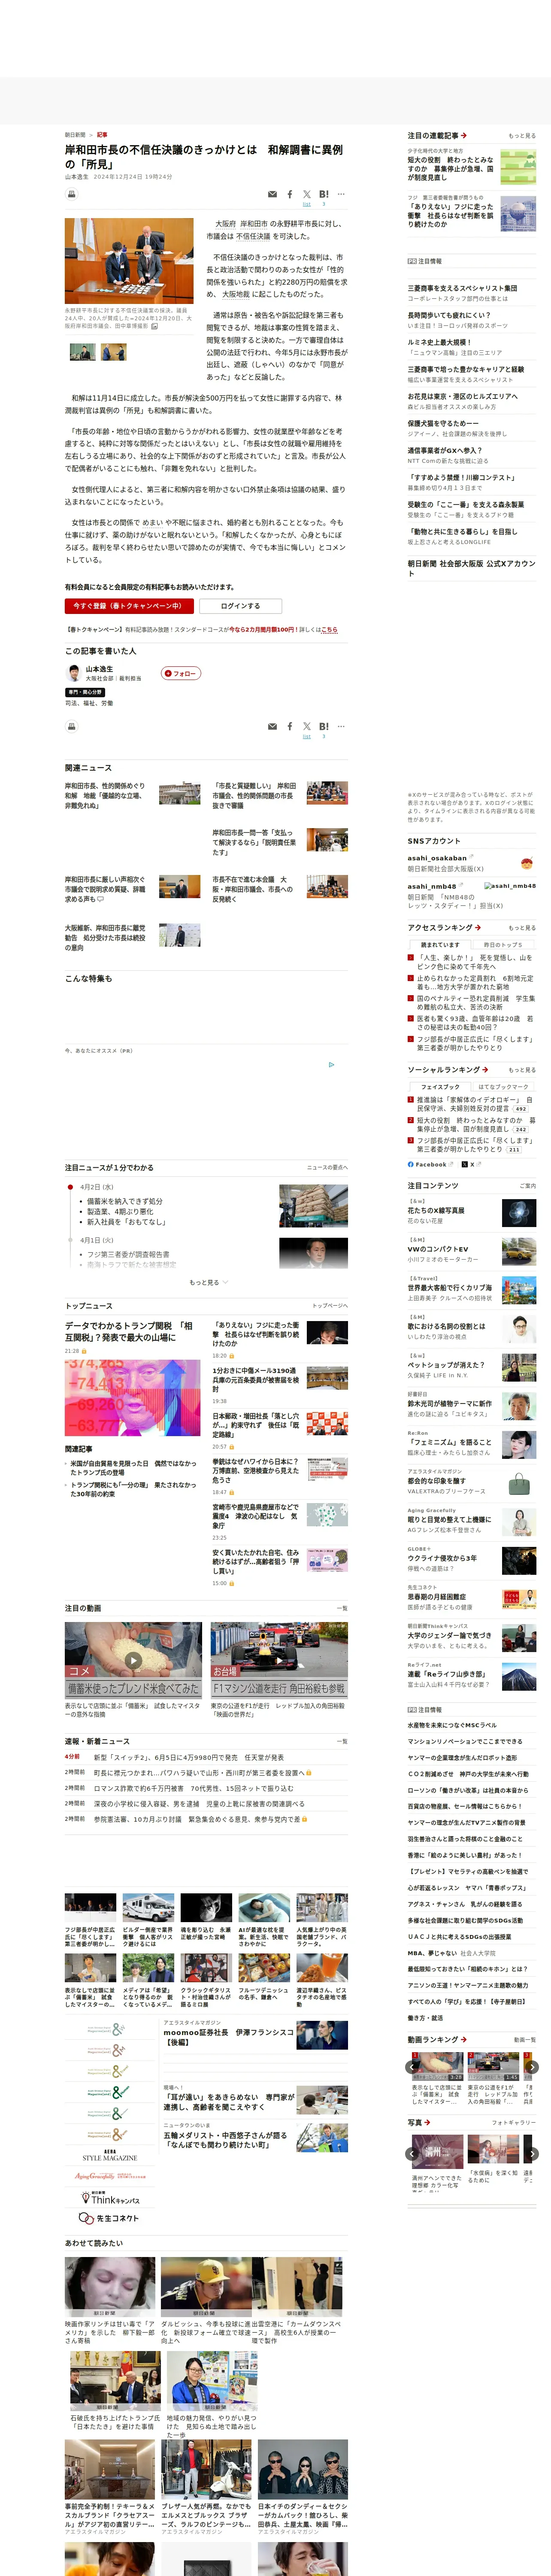
Task: Click もっと見る beside アクセスランキング
Action: pyautogui.click(x=521, y=927)
